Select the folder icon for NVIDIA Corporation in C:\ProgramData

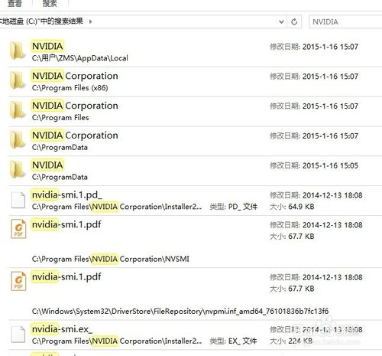pos(18,139)
